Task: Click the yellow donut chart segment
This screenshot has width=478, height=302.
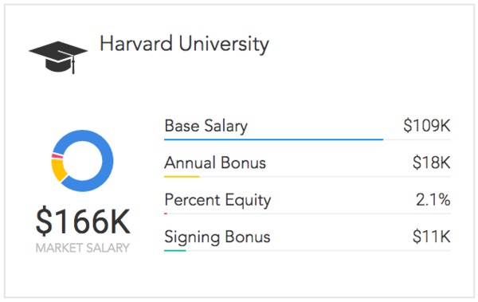Action: click(58, 170)
